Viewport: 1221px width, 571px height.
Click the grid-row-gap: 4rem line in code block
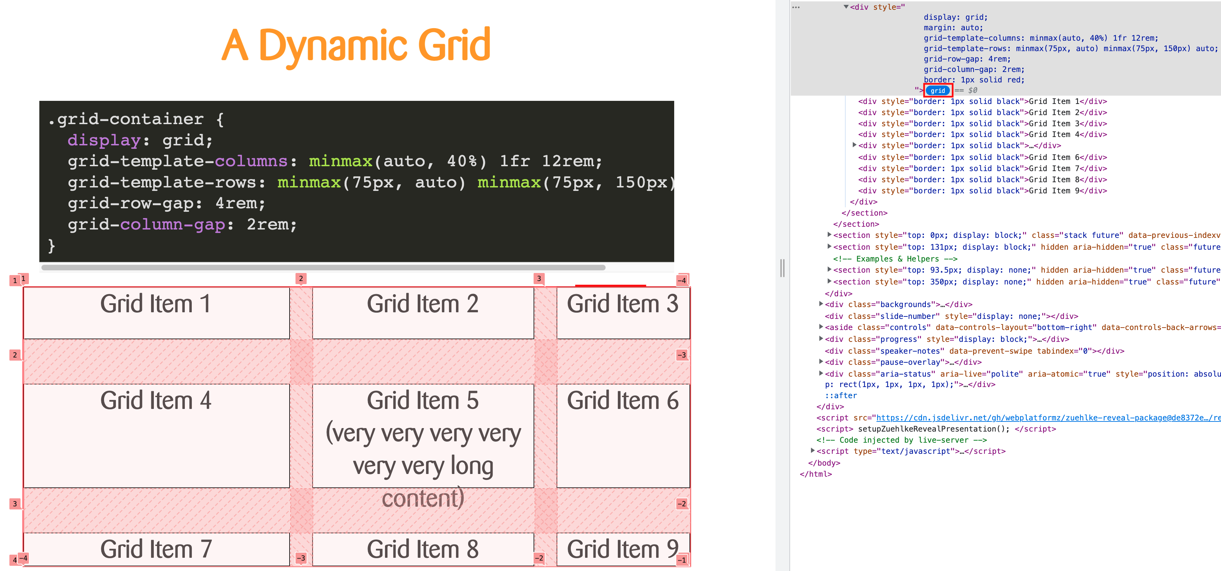click(166, 203)
